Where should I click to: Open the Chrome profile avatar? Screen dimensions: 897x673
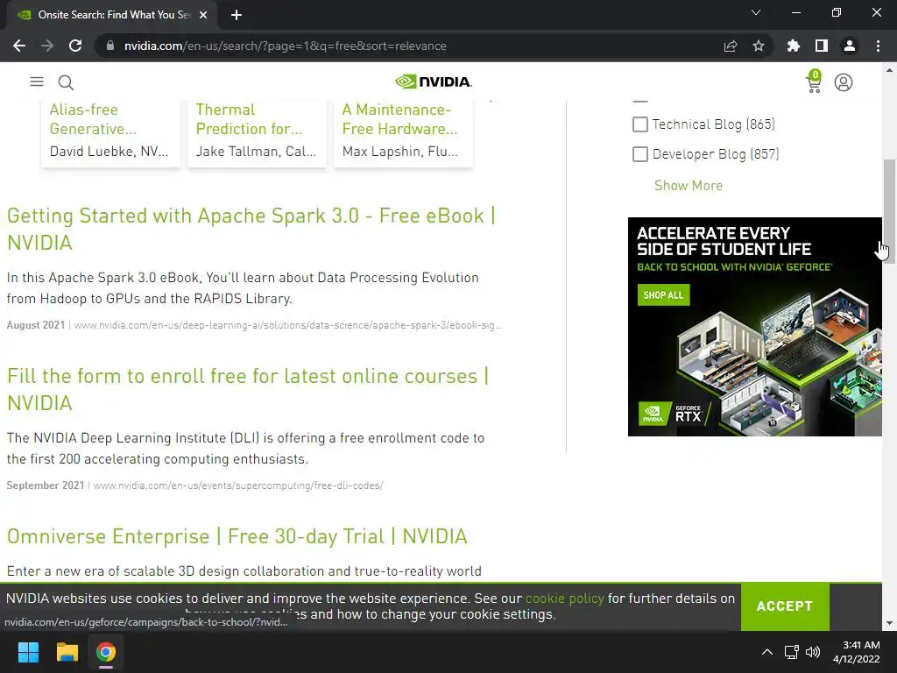tap(850, 46)
